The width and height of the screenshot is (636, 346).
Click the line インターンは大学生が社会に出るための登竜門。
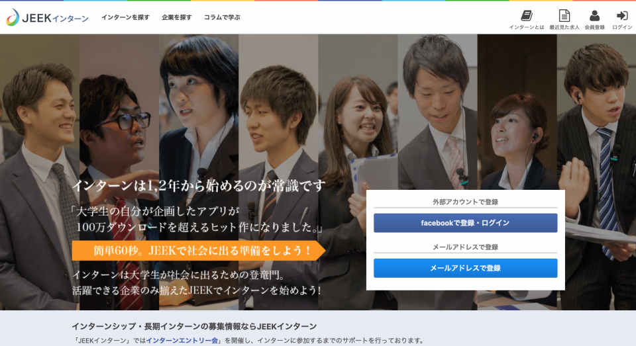(178, 275)
